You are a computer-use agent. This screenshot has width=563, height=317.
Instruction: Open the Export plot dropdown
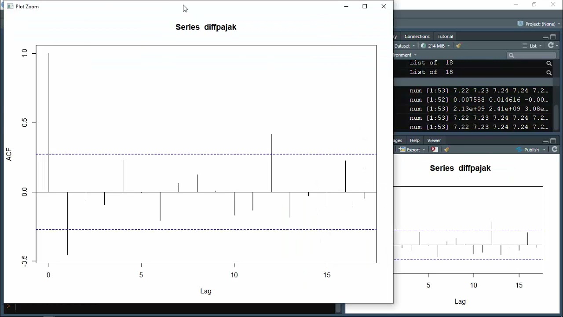(412, 150)
